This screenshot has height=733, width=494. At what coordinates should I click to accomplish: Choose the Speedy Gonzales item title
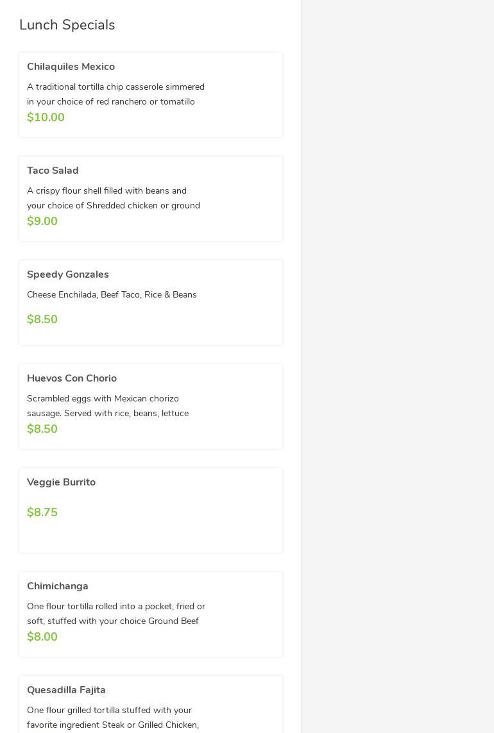68,274
